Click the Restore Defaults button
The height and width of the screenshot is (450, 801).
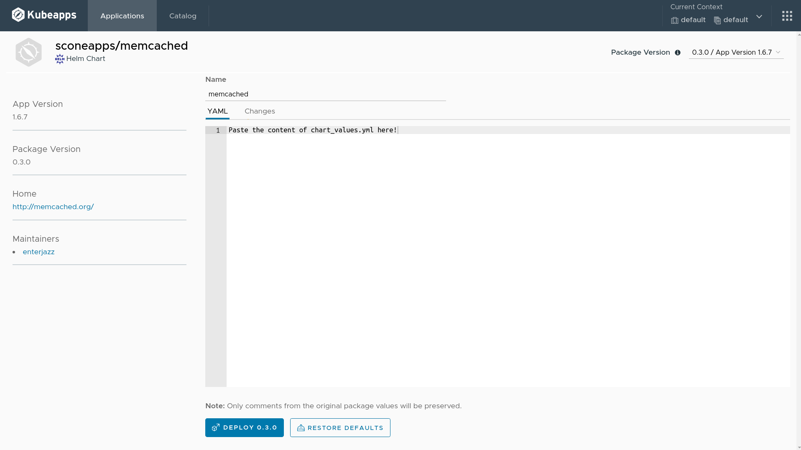point(340,427)
